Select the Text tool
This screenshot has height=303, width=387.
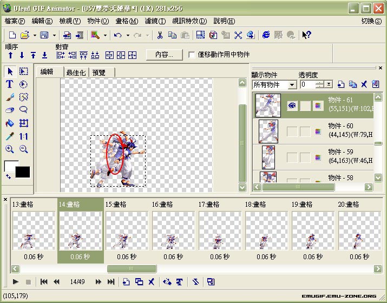(10, 84)
